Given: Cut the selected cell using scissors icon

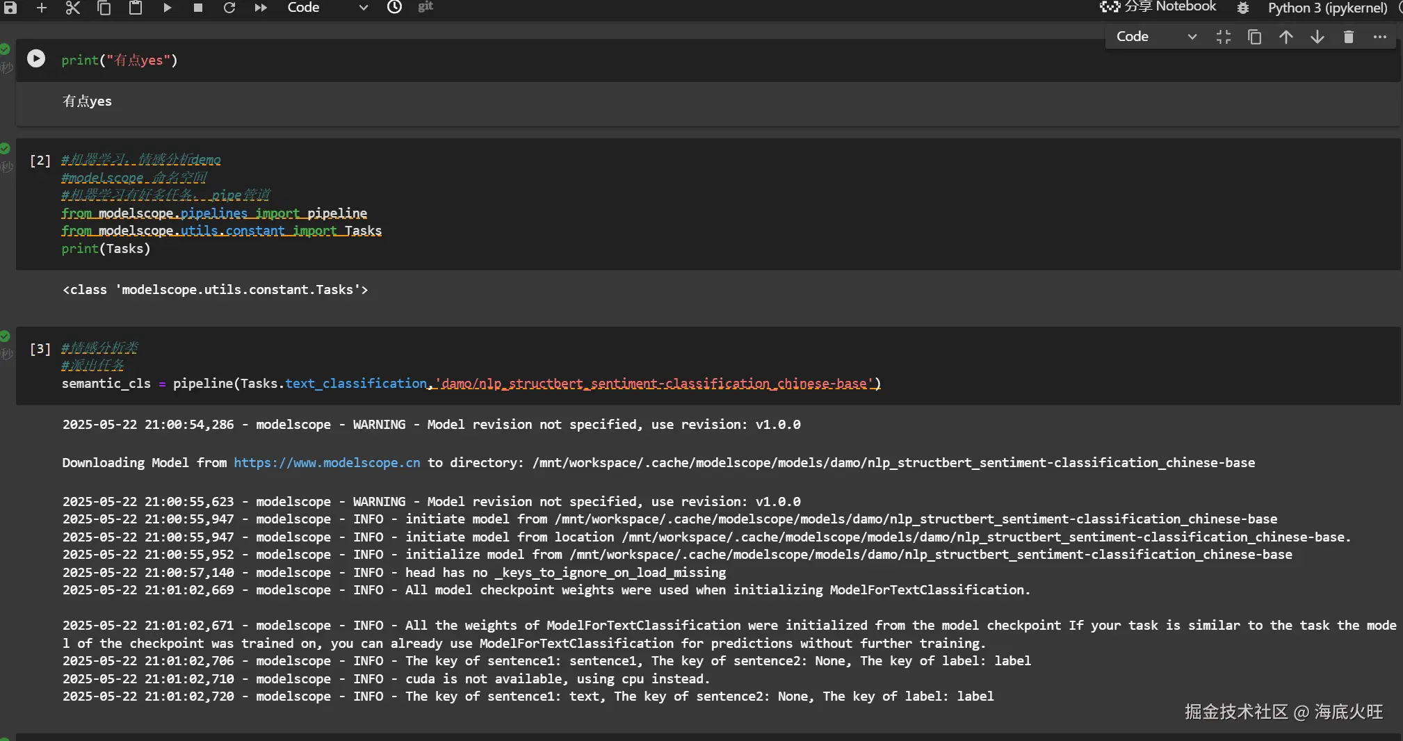Looking at the screenshot, I should click(73, 8).
